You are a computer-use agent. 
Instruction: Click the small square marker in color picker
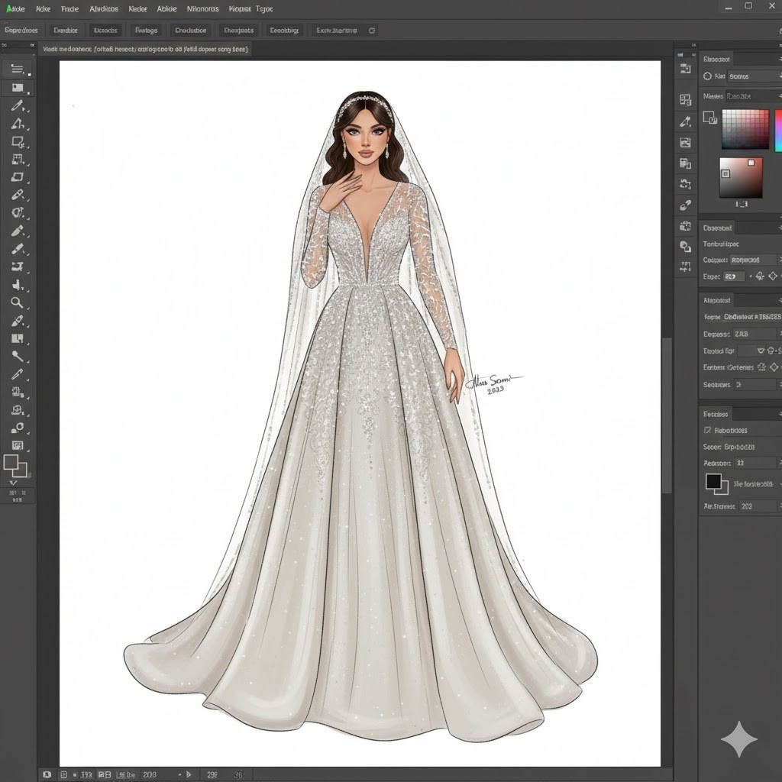(x=751, y=163)
